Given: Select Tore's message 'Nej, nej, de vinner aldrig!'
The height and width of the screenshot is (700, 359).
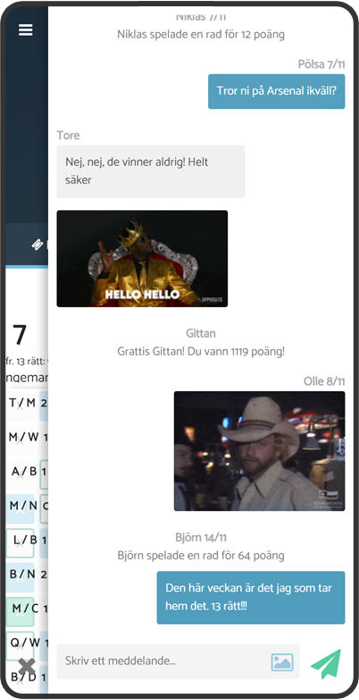Looking at the screenshot, I should [x=151, y=171].
